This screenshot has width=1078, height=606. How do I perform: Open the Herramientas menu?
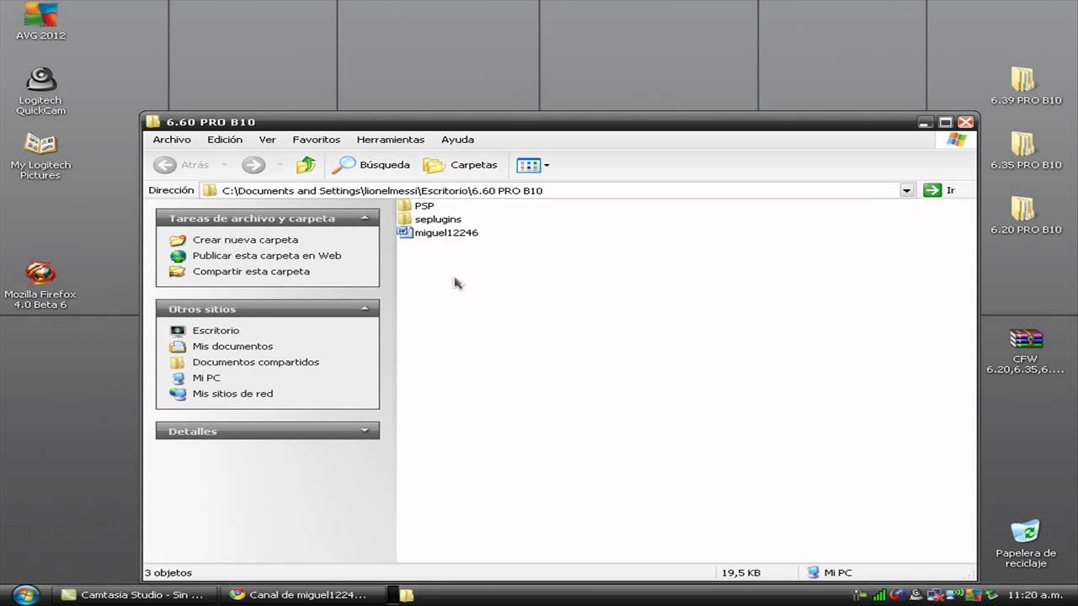391,140
